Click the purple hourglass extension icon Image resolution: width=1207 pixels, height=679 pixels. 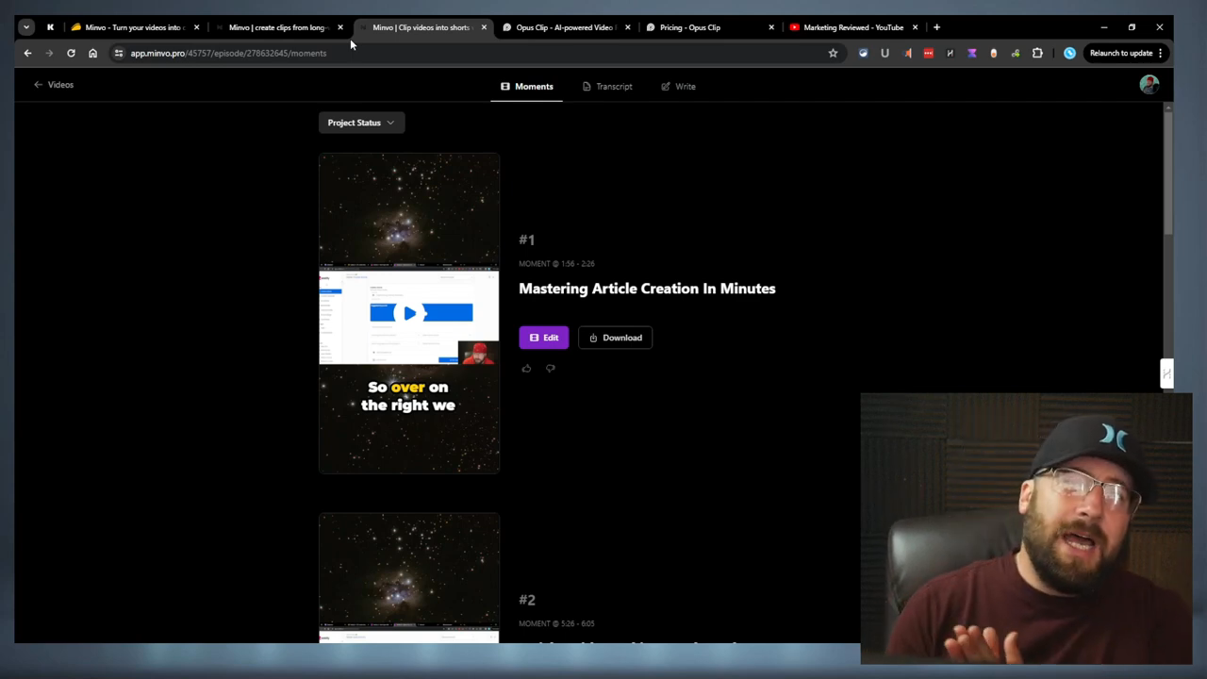971,53
